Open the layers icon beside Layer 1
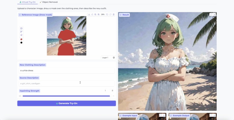Image resolution: width=234 pixels, height=120 pixels. [x=114, y=58]
